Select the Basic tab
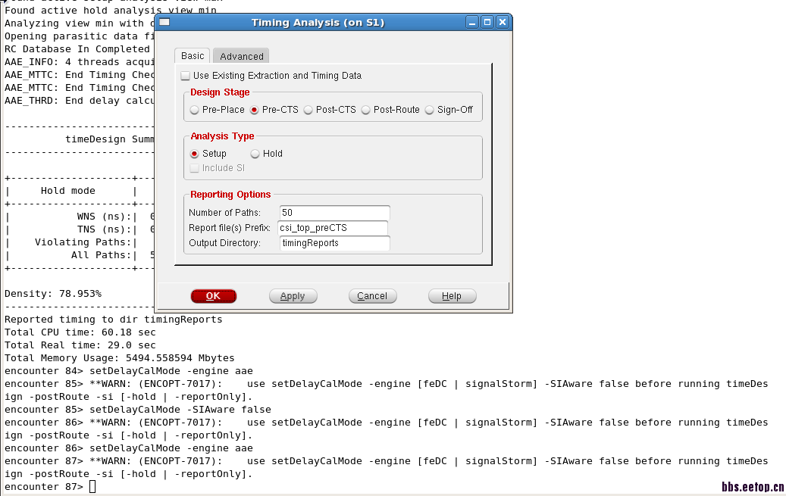The height and width of the screenshot is (496, 786). coord(193,55)
